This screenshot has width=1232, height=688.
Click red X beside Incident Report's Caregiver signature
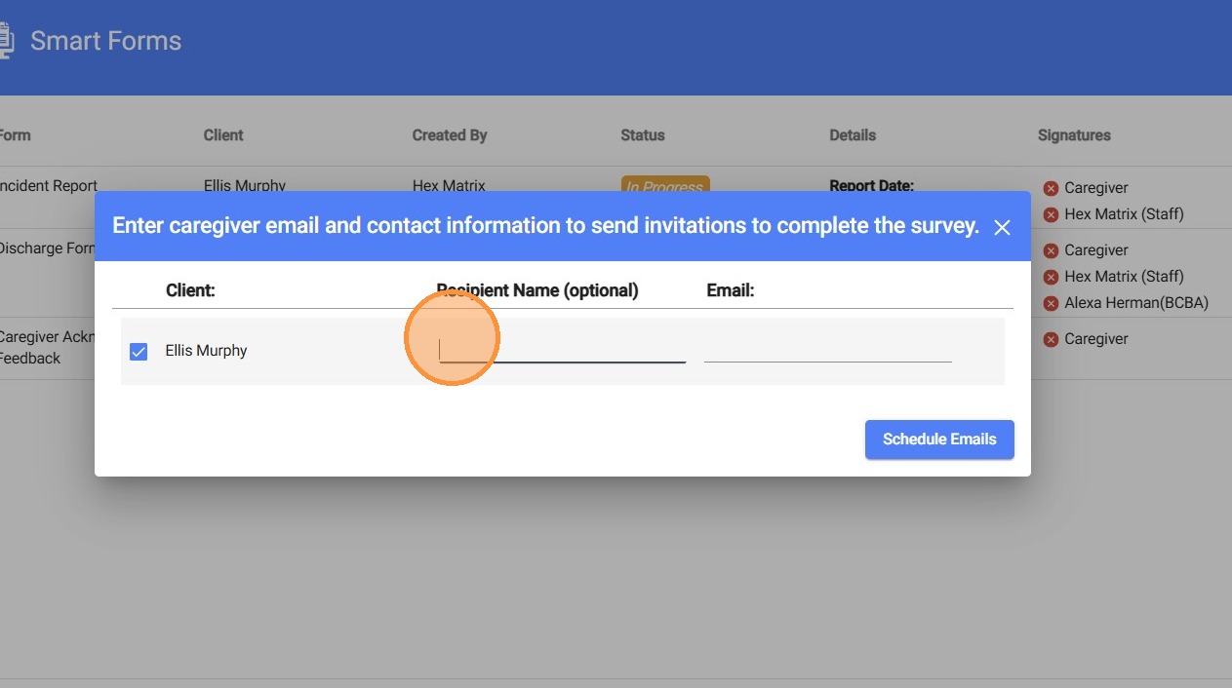click(x=1051, y=188)
